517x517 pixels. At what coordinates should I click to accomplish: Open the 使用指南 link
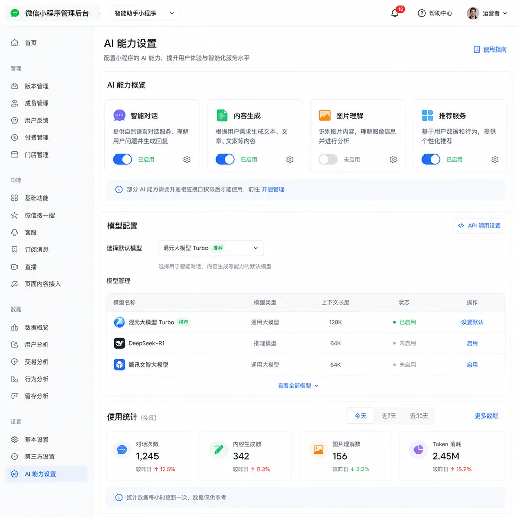click(x=490, y=49)
